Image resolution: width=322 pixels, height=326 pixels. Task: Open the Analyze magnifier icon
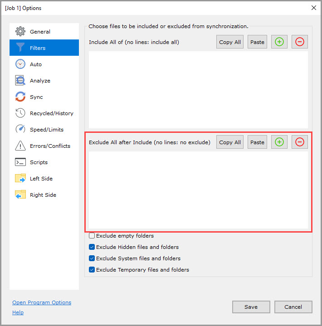20,81
